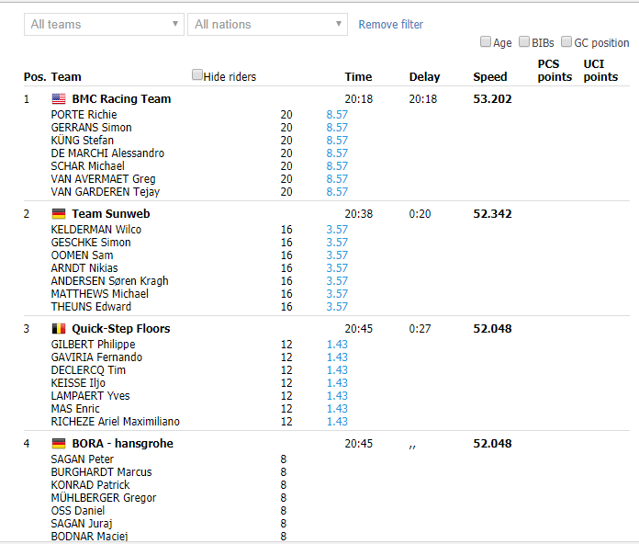
Task: Click 1.43 points for MAS Enric
Action: click(x=337, y=409)
